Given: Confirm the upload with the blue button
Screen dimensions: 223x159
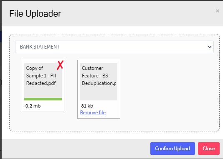Looking at the screenshot, I should click(x=172, y=149).
